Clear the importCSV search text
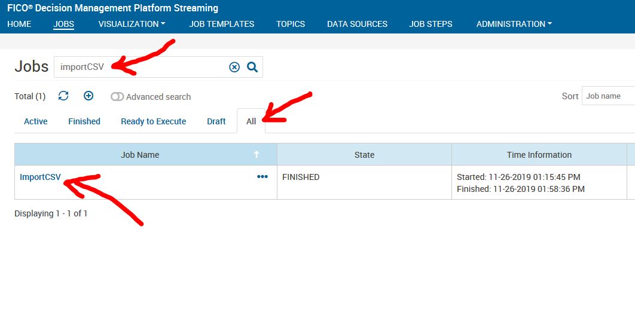Screen dimensions: 635x327 [x=234, y=67]
